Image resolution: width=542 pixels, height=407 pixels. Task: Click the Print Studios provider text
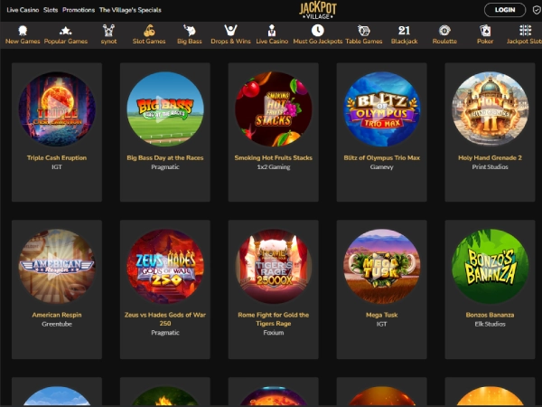coord(490,166)
